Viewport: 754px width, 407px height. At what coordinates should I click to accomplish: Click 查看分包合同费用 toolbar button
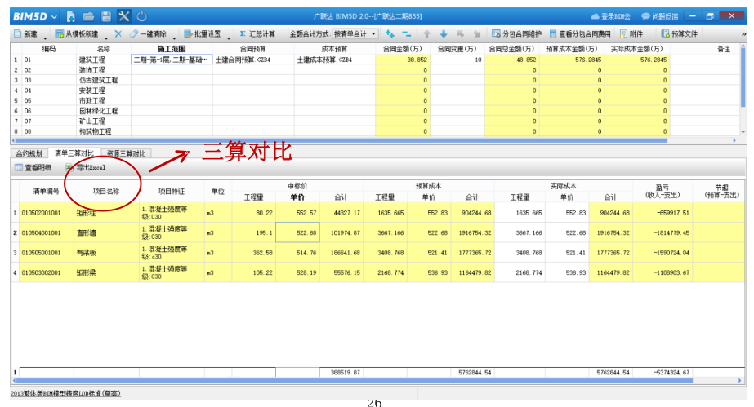[x=580, y=33]
